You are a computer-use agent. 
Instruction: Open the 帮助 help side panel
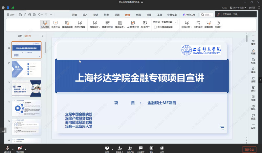coord(253,108)
